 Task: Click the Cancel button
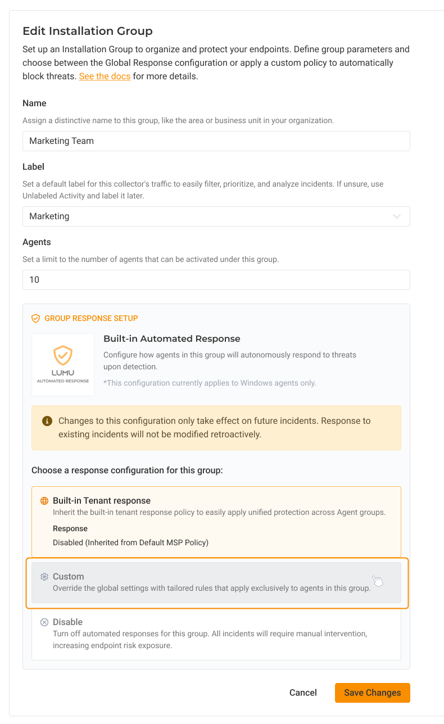click(x=303, y=693)
